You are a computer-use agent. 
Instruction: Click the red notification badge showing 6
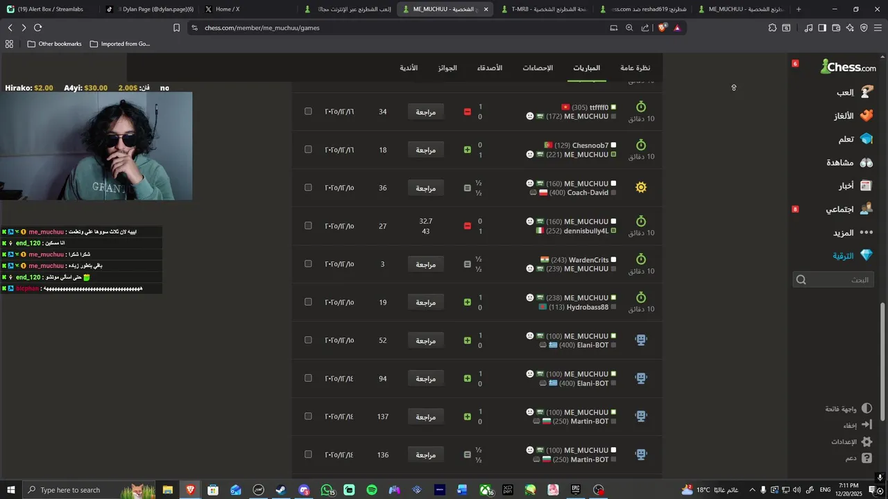coord(795,64)
